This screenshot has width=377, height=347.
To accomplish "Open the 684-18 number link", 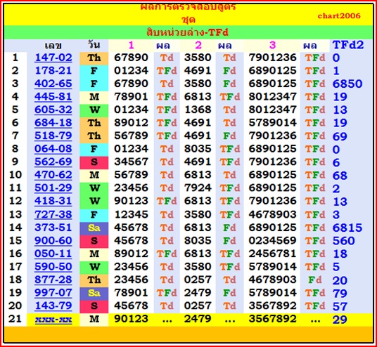I will 53,123.
